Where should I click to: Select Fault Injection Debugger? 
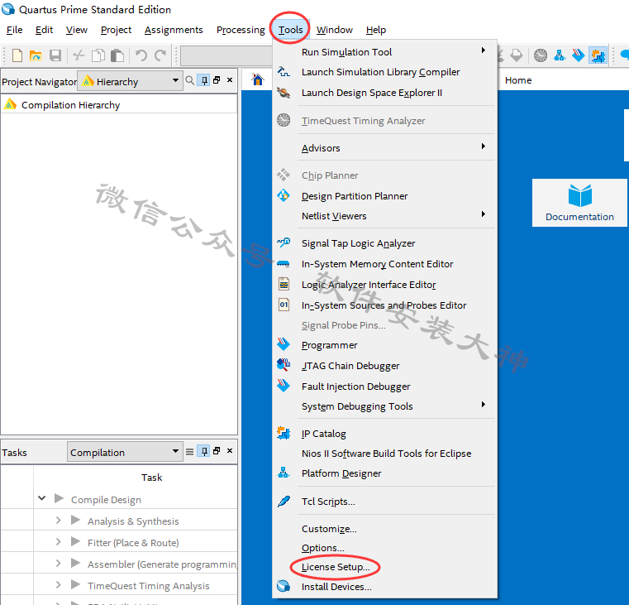point(384,387)
